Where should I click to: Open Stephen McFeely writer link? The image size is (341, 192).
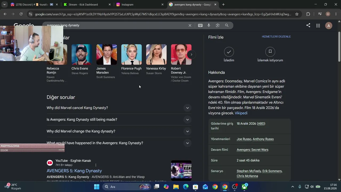click(x=249, y=171)
